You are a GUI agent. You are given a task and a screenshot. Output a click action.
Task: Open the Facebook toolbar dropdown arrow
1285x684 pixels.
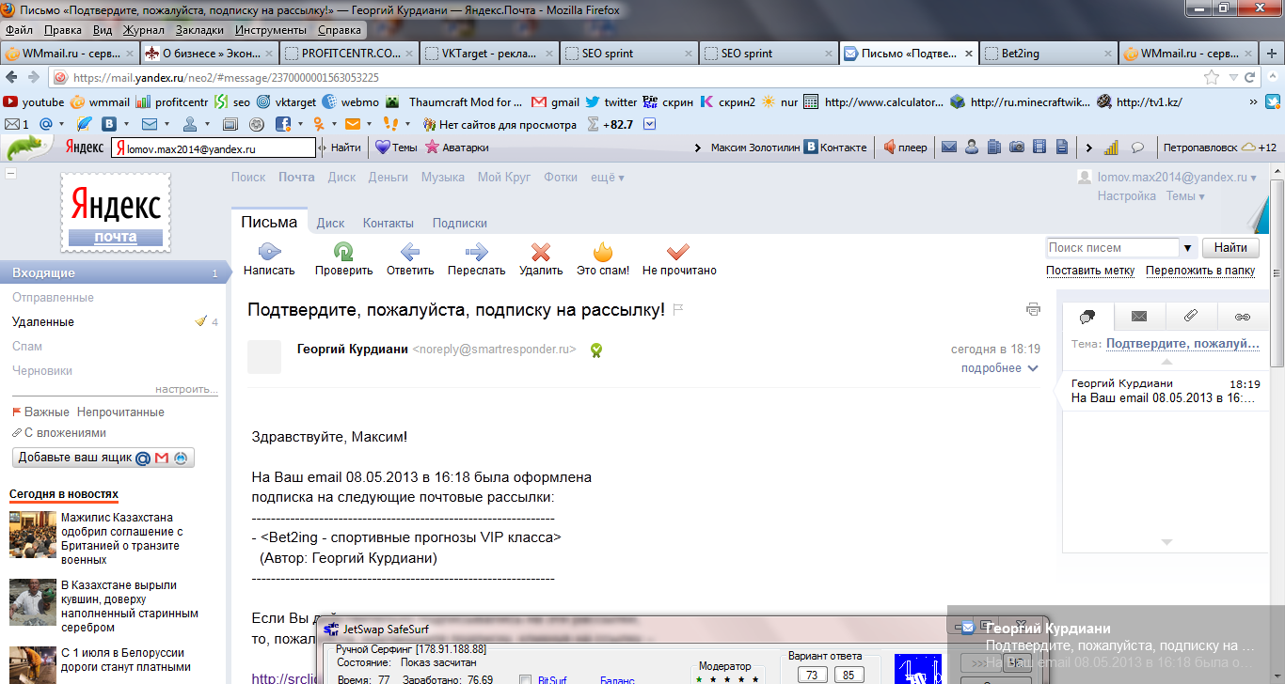[x=298, y=124]
